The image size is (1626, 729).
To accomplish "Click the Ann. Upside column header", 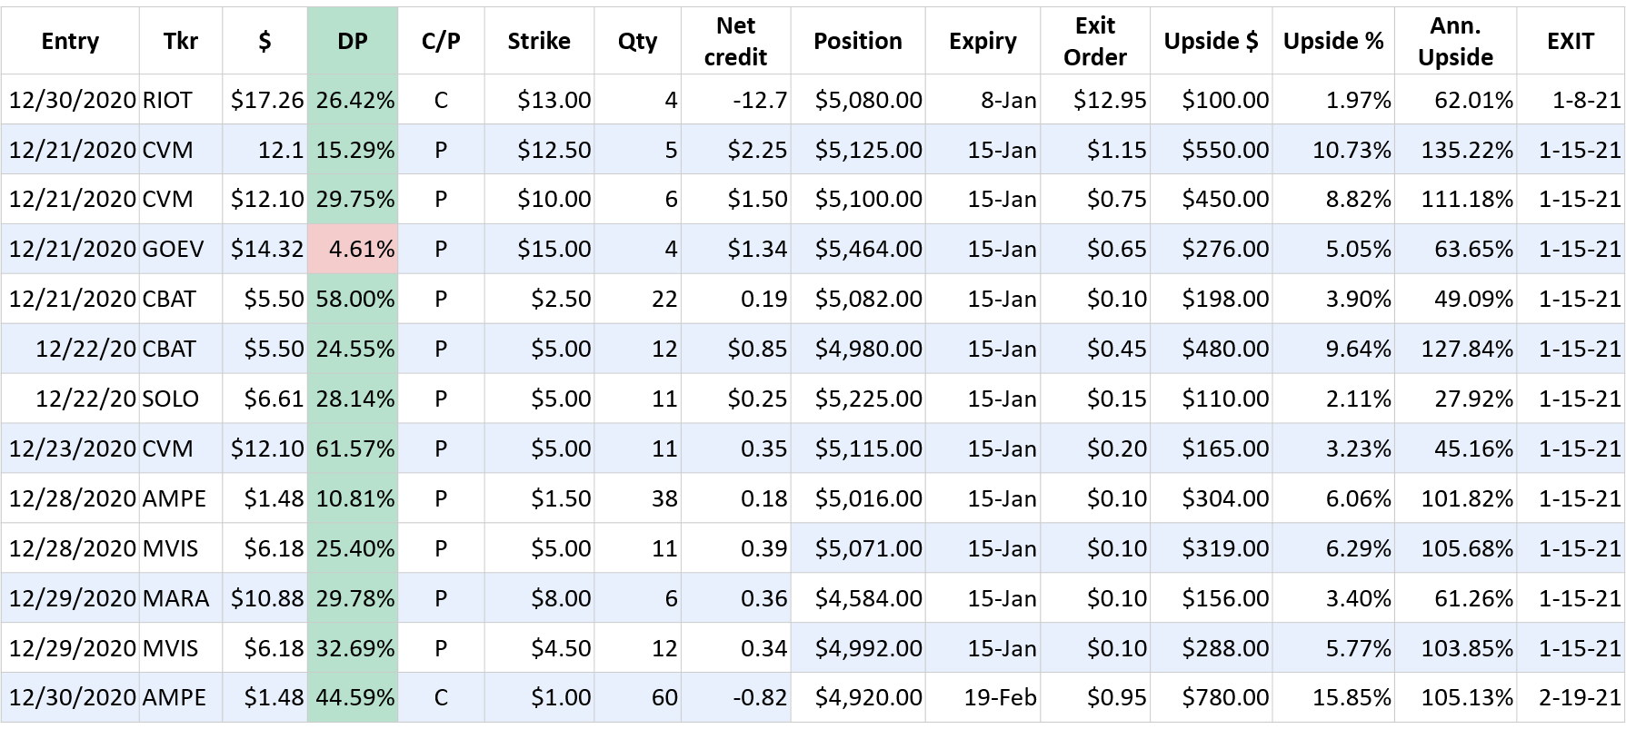I will click(1455, 41).
